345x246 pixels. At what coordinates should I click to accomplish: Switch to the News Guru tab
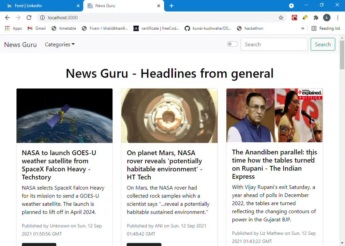124,6
